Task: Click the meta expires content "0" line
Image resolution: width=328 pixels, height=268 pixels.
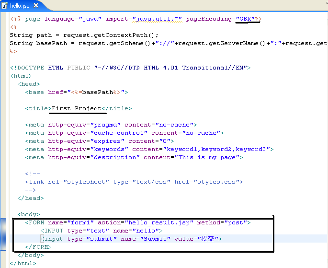Action: tap(100, 141)
